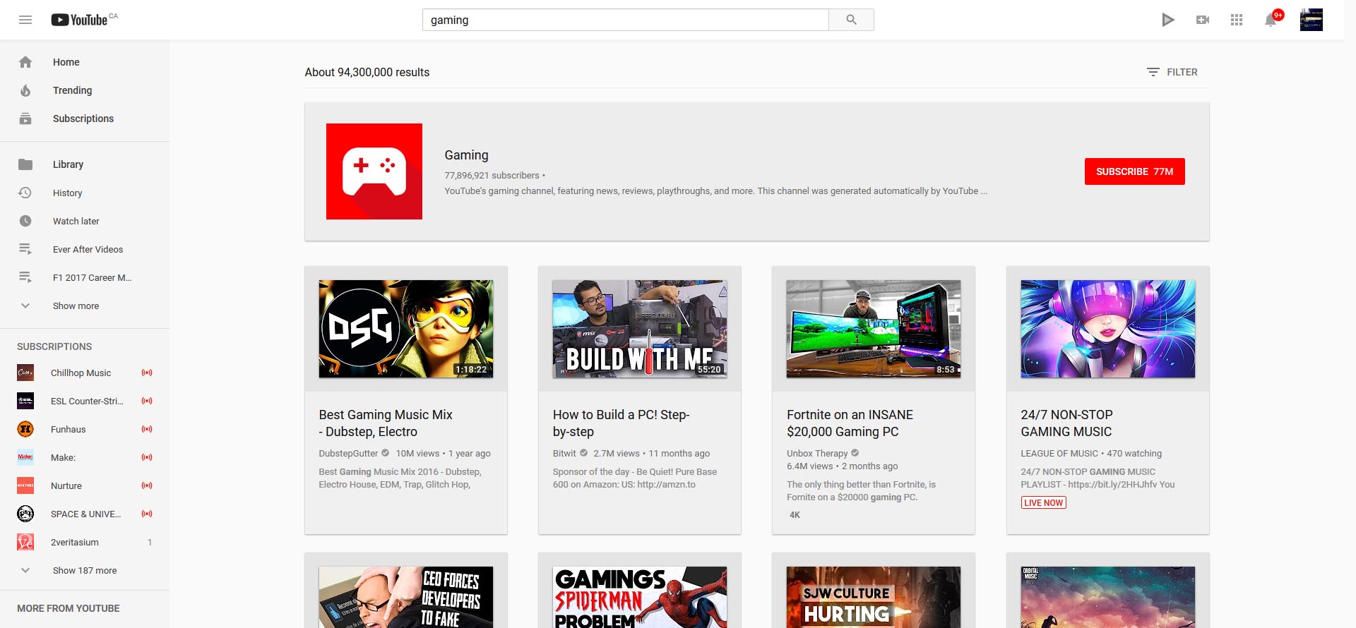The height and width of the screenshot is (628, 1356).
Task: Open 24/7 NON-STOP GAMING MUSIC thumbnail
Action: tap(1107, 329)
